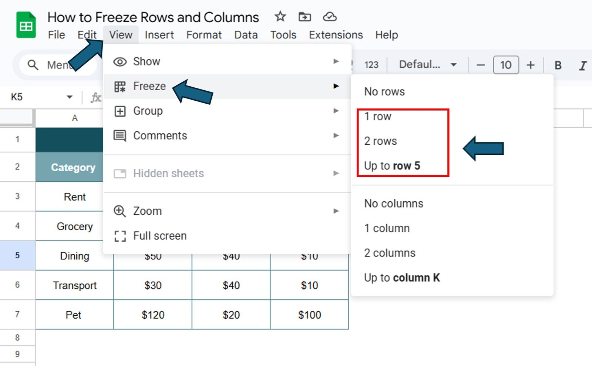The width and height of the screenshot is (592, 366).
Task: Click the $120 cell in Pet row
Action: (153, 315)
